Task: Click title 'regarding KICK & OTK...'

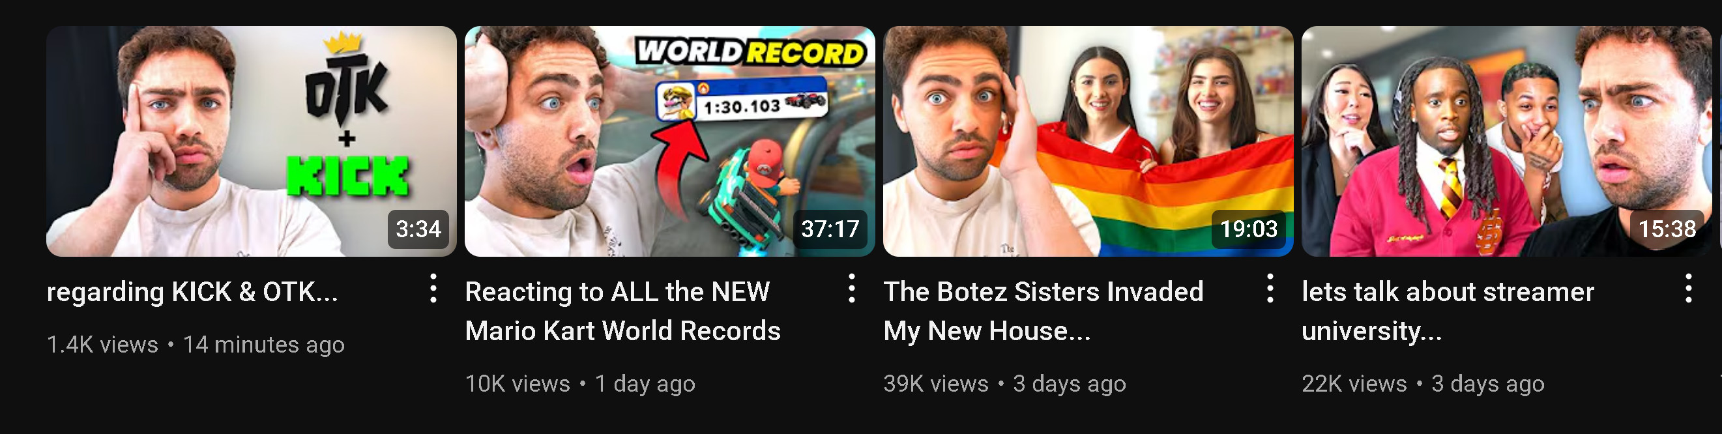Action: [x=192, y=292]
